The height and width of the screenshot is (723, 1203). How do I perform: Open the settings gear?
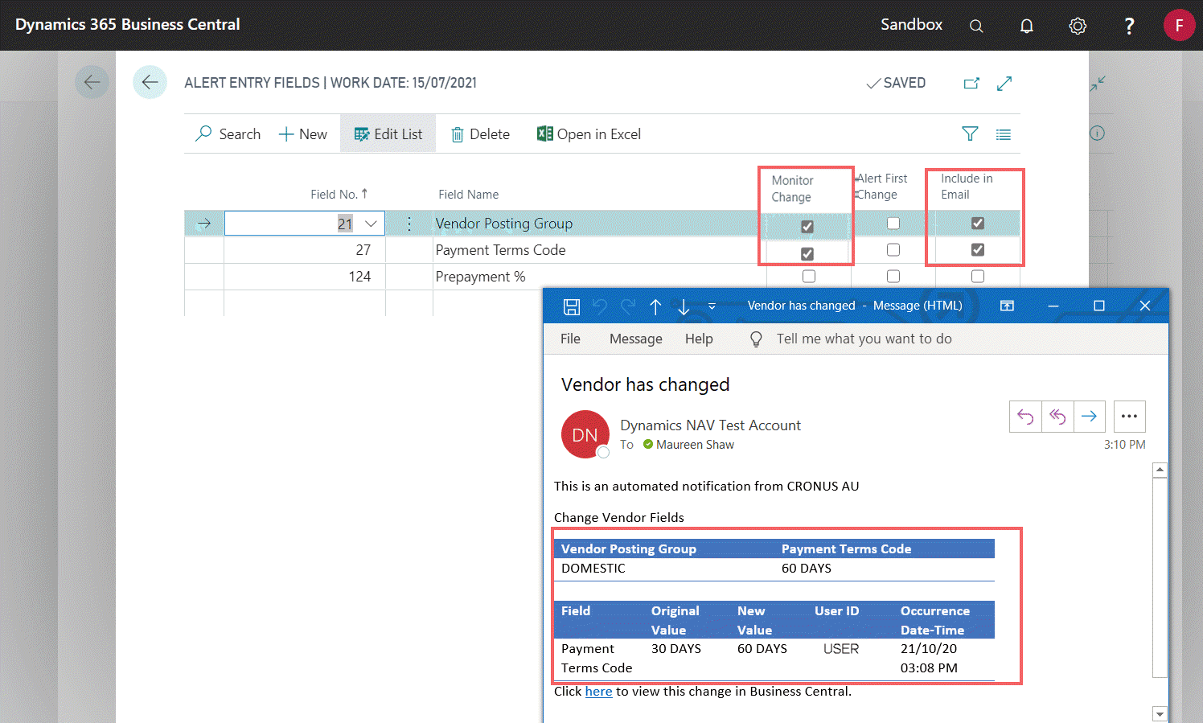tap(1078, 26)
